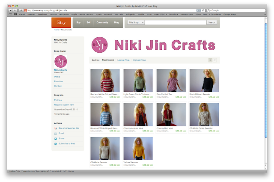Screen dimensions: 274x182
Task: Open the Google Maps bookmark
Action: pyautogui.click(x=229, y=14)
